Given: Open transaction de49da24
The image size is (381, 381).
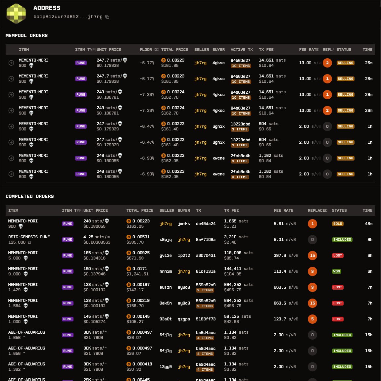Looking at the screenshot, I should 206,224.
